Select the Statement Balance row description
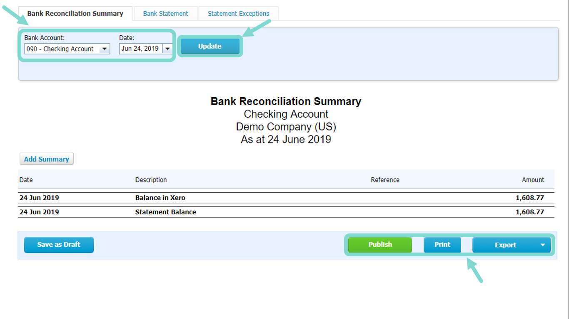Image resolution: width=569 pixels, height=319 pixels. pyautogui.click(x=166, y=212)
